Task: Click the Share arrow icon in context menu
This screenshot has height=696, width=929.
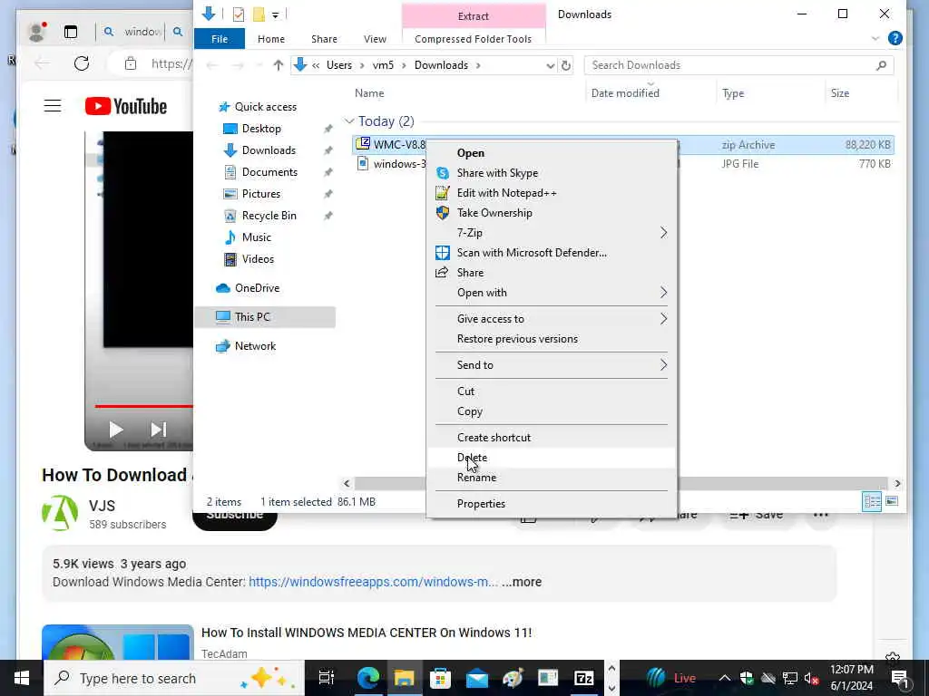Action: tap(442, 272)
